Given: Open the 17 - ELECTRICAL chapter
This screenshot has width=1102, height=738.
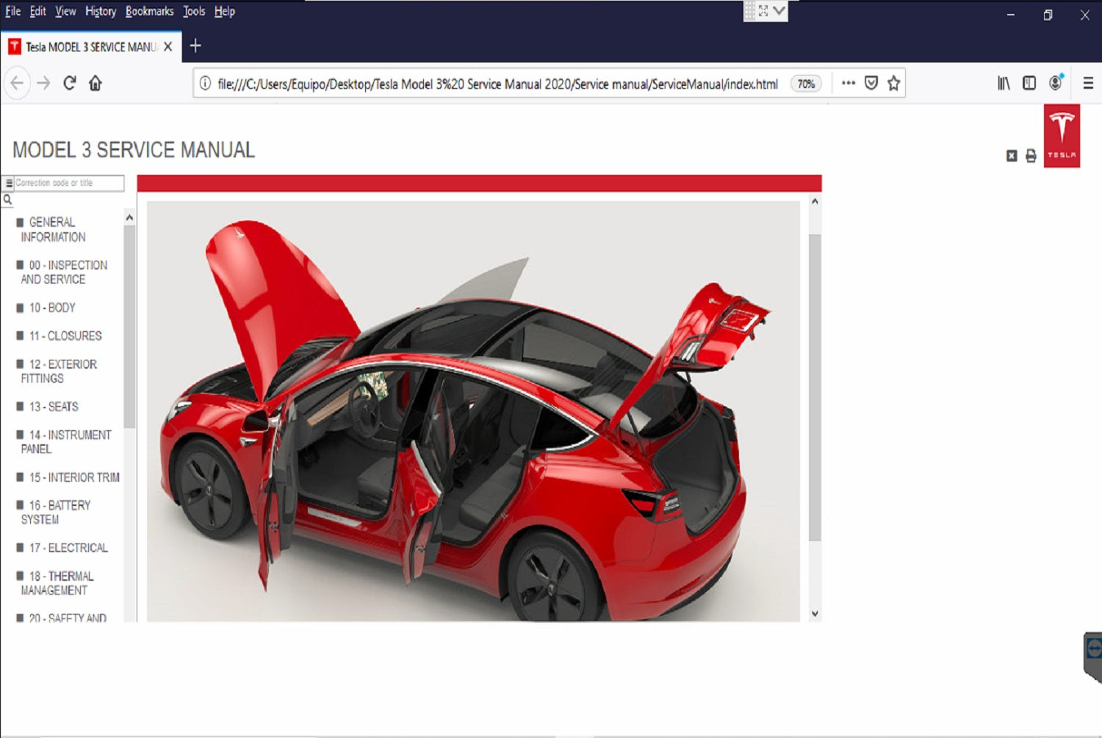Looking at the screenshot, I should [x=68, y=548].
